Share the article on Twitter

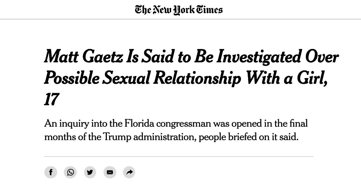[x=90, y=172]
